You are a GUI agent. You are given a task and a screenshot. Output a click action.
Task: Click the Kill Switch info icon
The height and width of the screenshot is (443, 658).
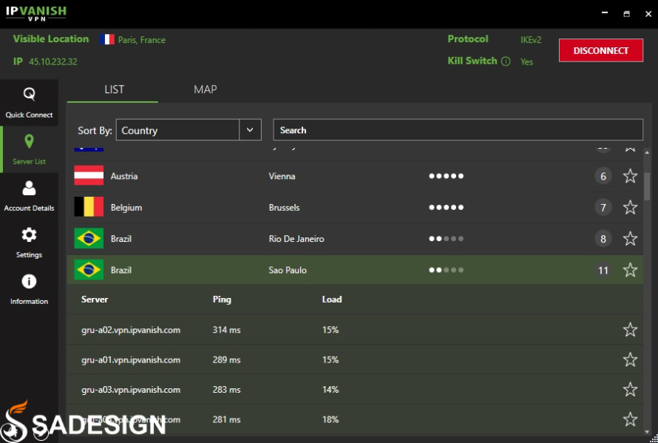click(x=506, y=61)
